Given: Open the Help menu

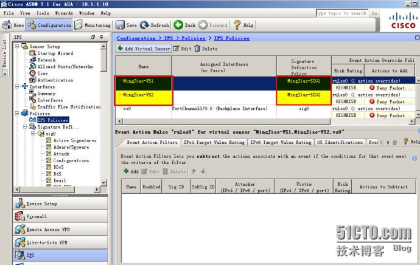Looking at the screenshot, I should pyautogui.click(x=105, y=13).
